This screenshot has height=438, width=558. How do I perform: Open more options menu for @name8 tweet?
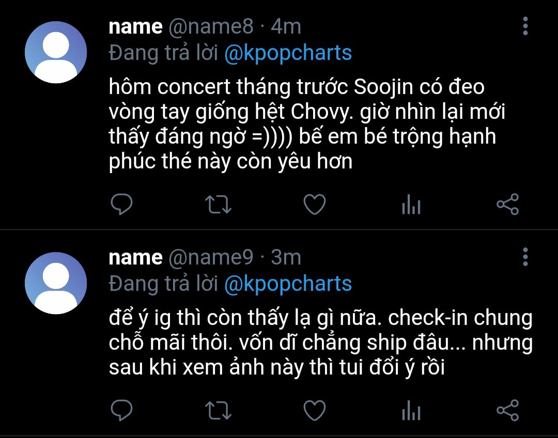(525, 26)
